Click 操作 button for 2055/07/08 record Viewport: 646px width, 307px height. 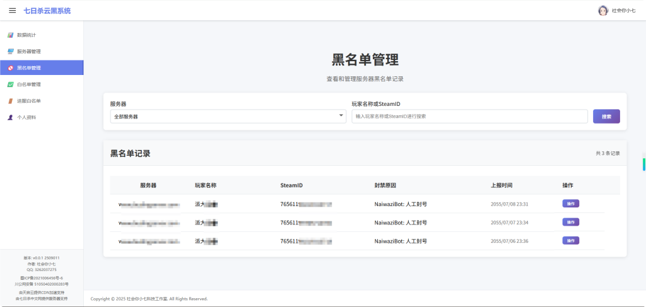[570, 203]
